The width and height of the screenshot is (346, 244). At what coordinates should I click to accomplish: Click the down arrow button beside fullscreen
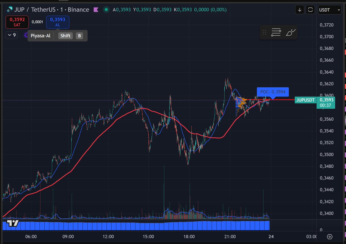[300, 10]
